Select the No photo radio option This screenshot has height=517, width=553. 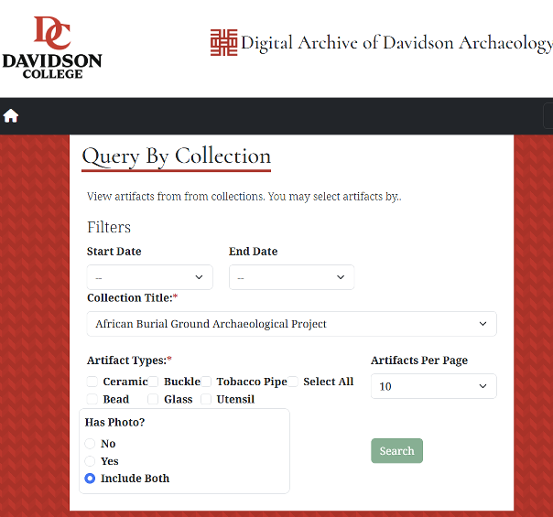[90, 444]
